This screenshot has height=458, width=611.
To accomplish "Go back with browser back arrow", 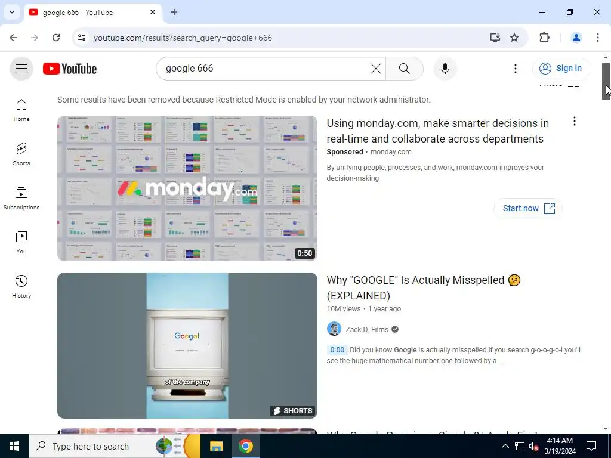I will point(13,38).
